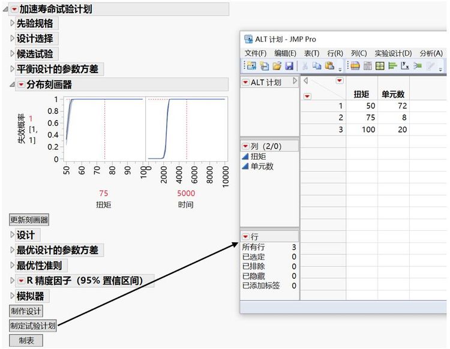Collapse the 加速寿命试验计划 outline
The width and height of the screenshot is (450, 349).
[x=5, y=10]
